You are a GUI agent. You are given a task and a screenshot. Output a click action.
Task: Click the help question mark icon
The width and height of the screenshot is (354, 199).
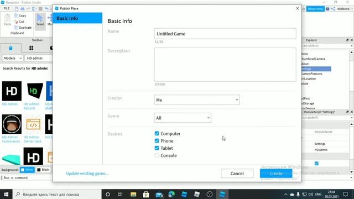327,9
